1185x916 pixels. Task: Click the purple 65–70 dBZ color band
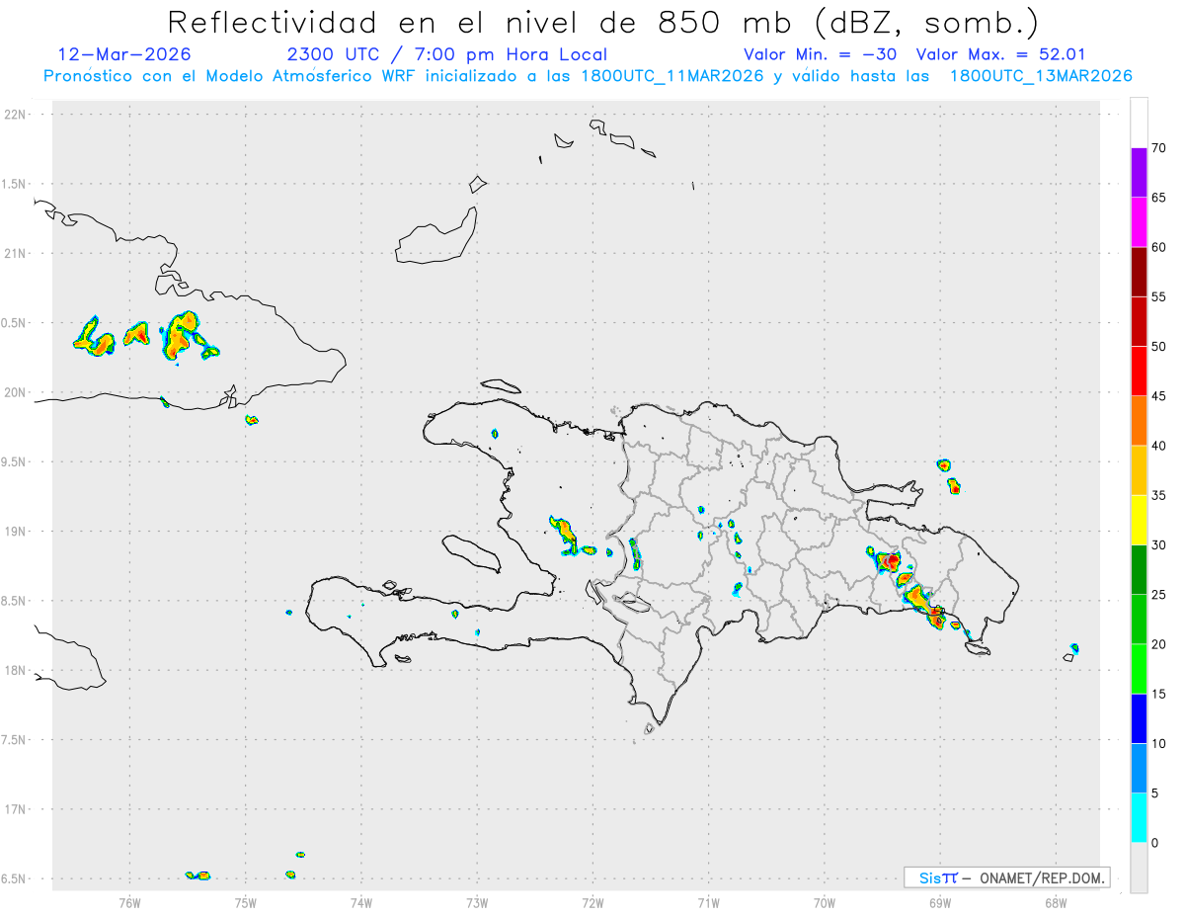(1139, 173)
